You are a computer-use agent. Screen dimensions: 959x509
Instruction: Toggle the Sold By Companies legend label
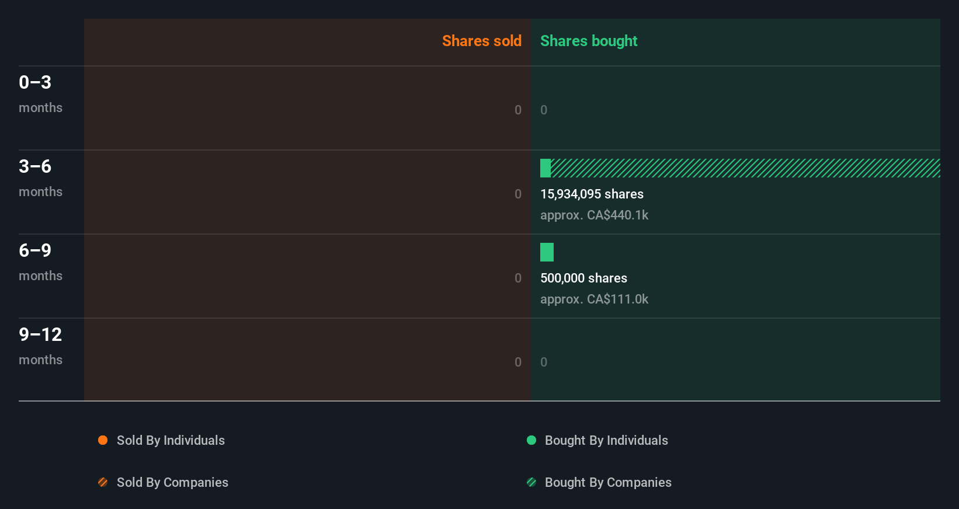[x=172, y=482]
